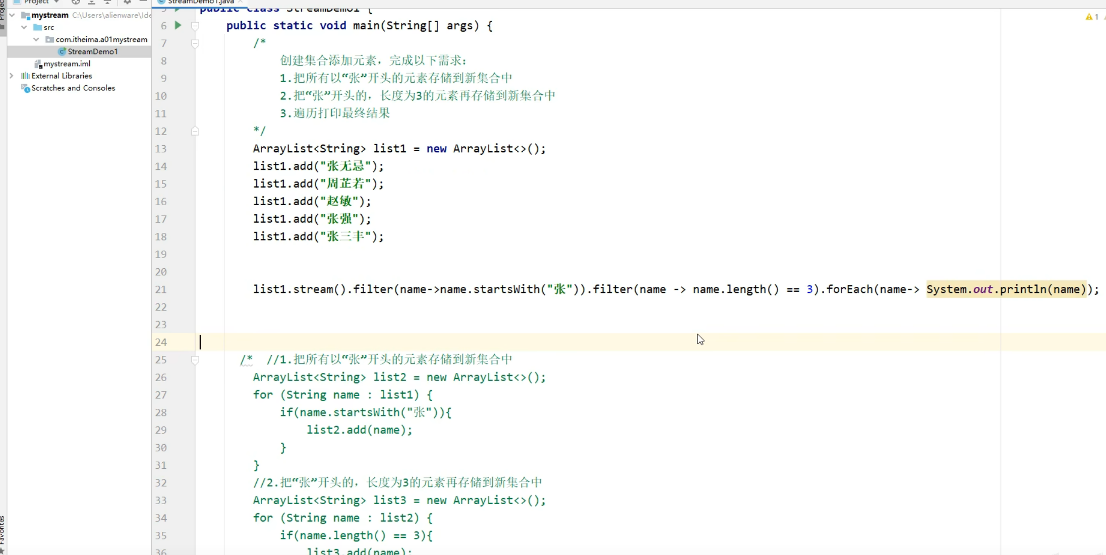The image size is (1106, 555).
Task: Click the Select Opened File locate icon
Action: click(x=75, y=3)
